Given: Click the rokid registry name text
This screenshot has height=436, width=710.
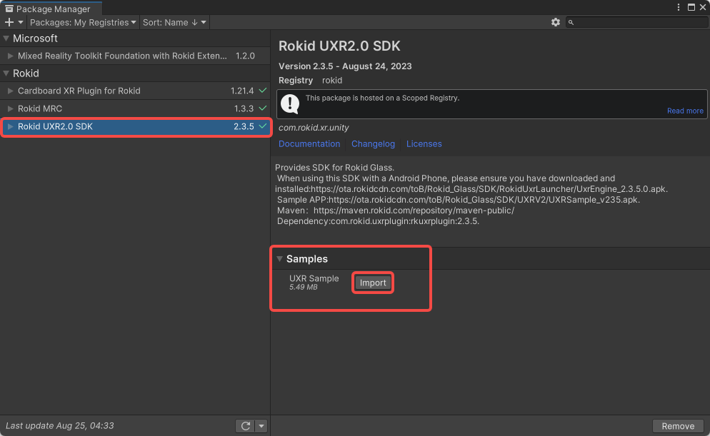Looking at the screenshot, I should tap(332, 81).
